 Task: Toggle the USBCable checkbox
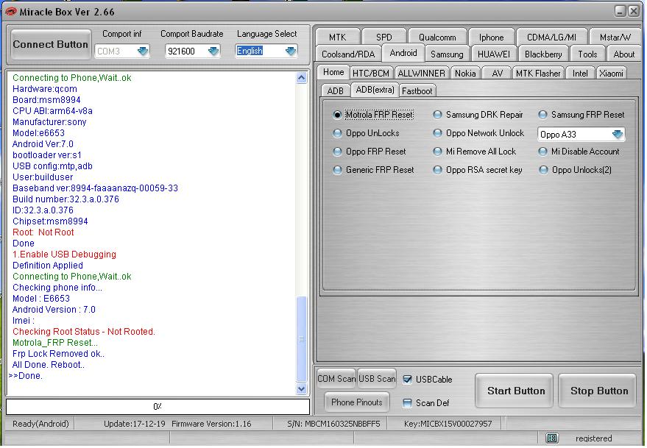coord(407,380)
